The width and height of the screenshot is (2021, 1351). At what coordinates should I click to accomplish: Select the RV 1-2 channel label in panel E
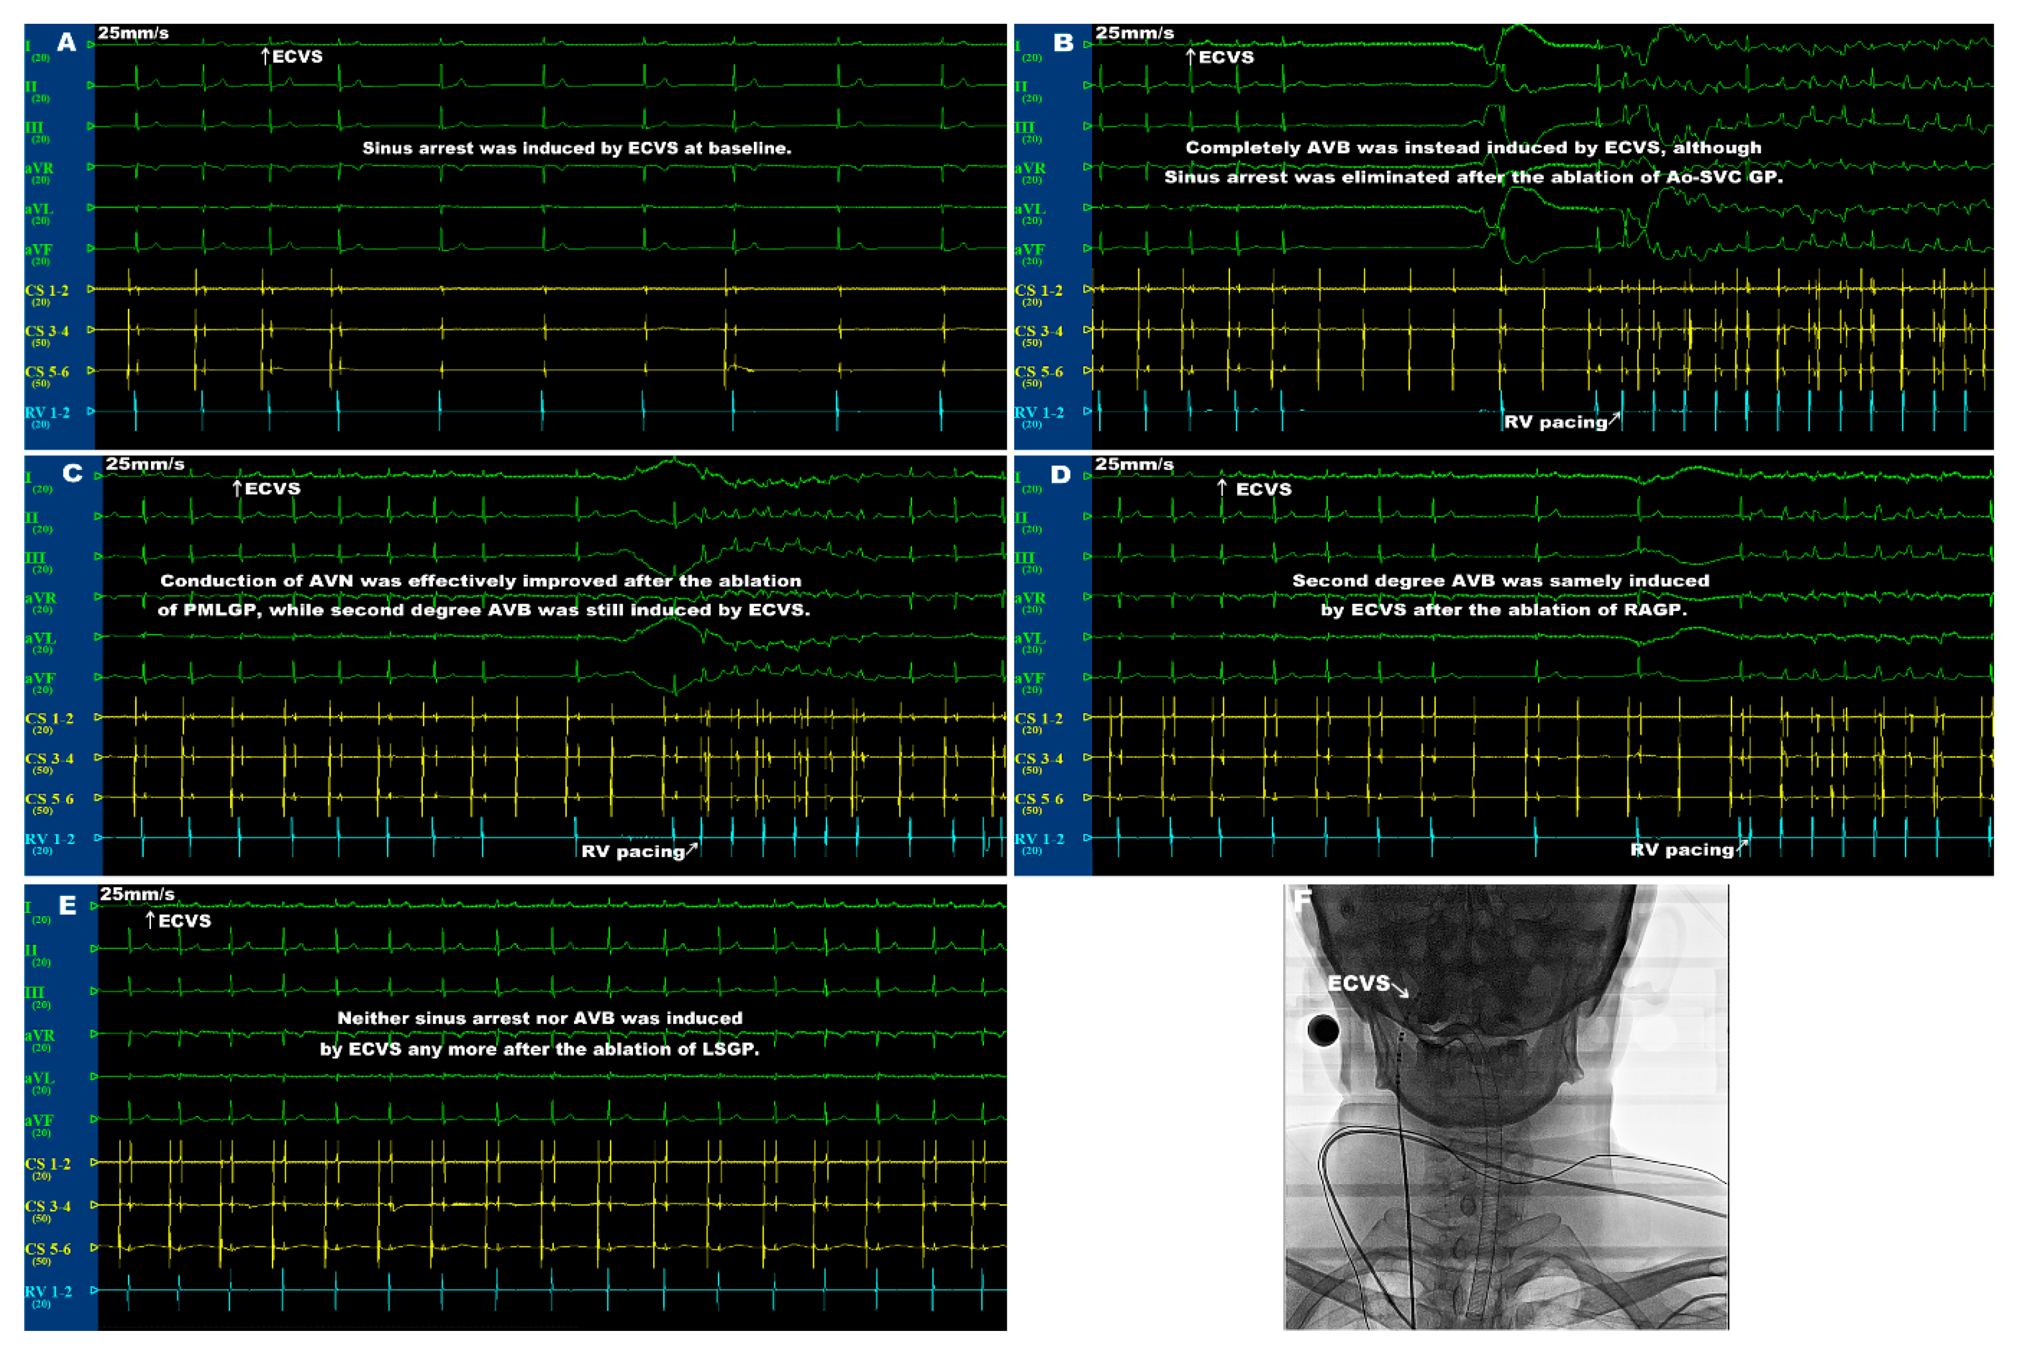(48, 1291)
